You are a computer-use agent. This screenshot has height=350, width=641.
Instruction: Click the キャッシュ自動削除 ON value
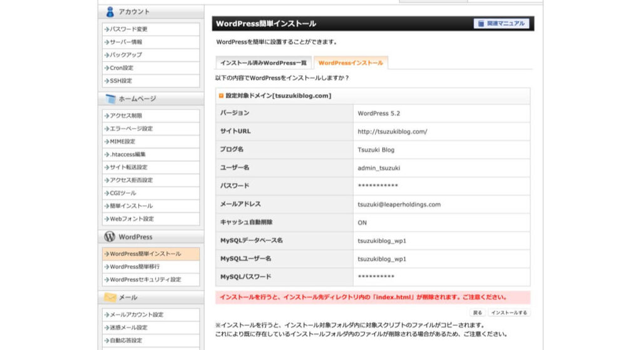(x=362, y=222)
